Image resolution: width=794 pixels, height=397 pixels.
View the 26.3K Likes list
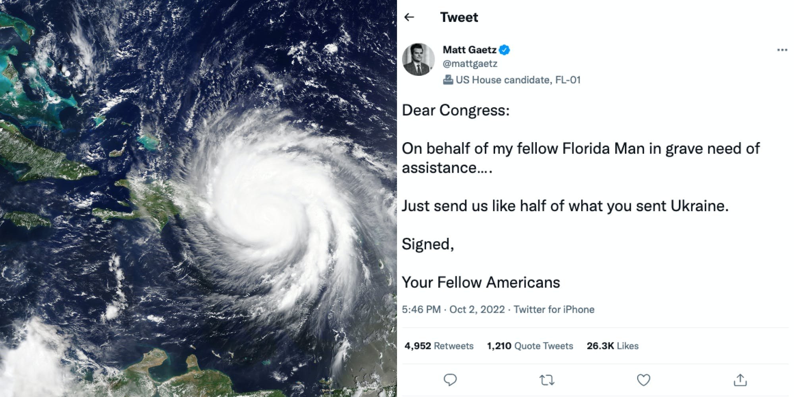click(613, 346)
